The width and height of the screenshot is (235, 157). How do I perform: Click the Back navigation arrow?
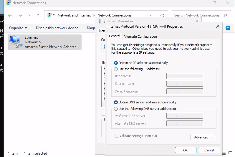(x=10, y=15)
